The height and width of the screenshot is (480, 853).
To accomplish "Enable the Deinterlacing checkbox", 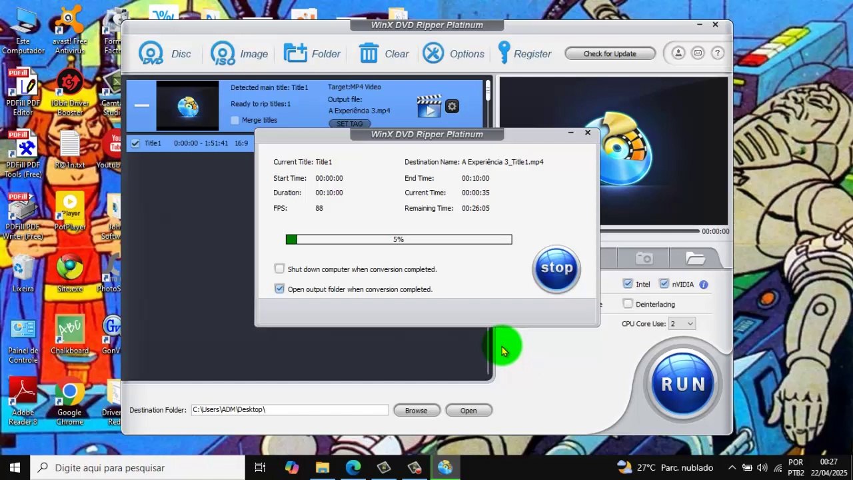I will tap(628, 304).
